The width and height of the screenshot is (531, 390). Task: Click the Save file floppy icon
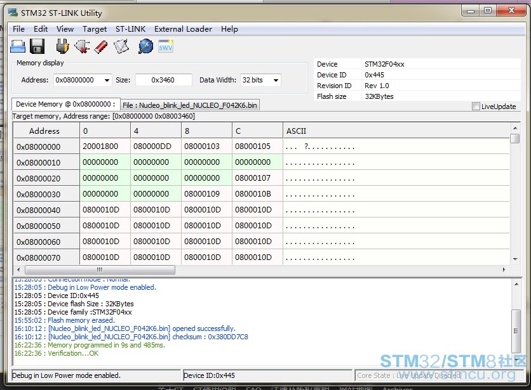tap(37, 46)
